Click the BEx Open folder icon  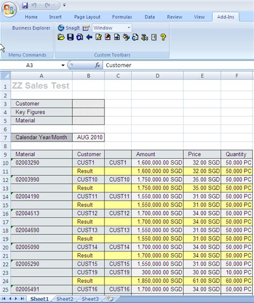click(61, 37)
